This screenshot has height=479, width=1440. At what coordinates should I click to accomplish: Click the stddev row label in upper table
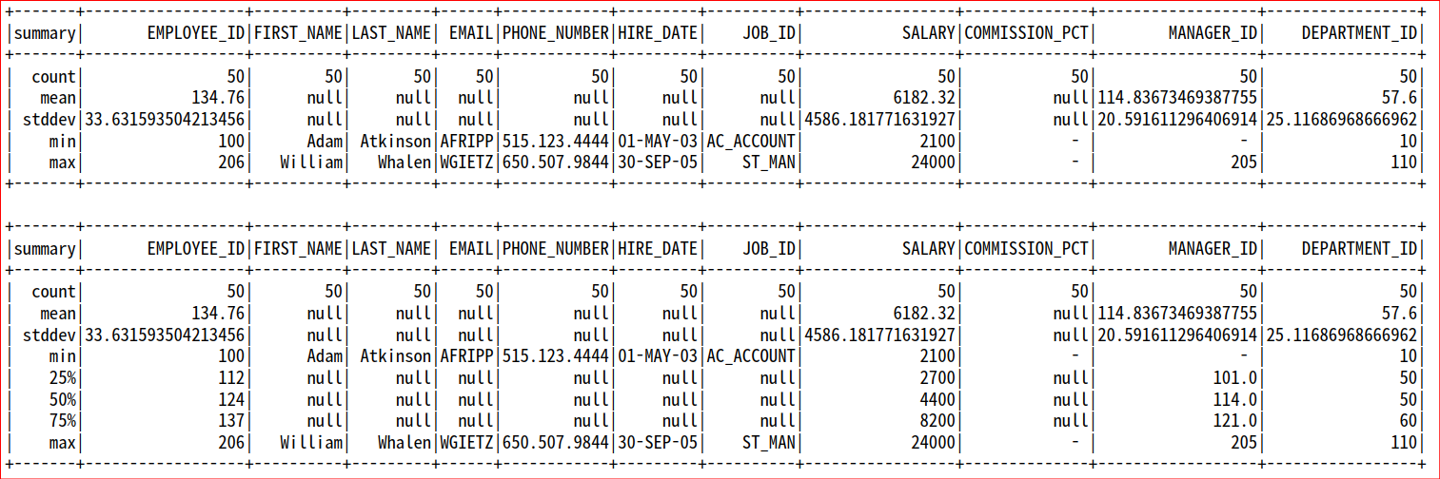tap(49, 119)
